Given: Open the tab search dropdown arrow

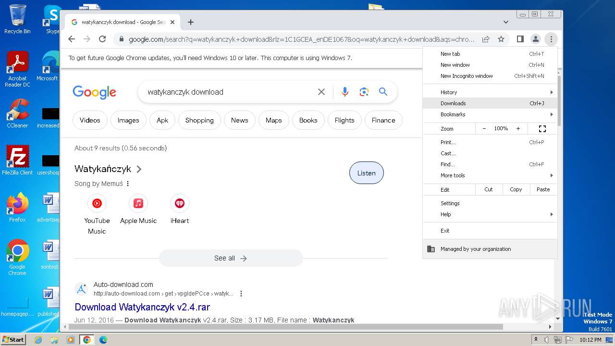Looking at the screenshot, I should [506, 22].
